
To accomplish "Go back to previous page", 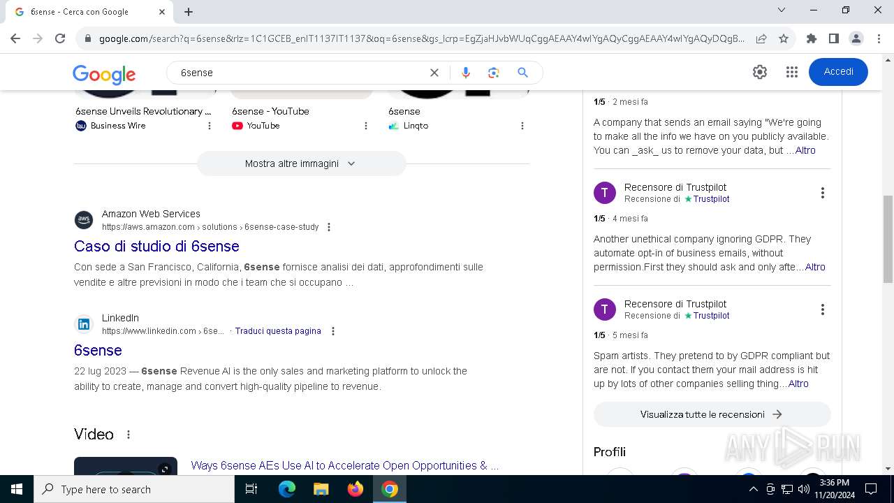I will click(15, 38).
